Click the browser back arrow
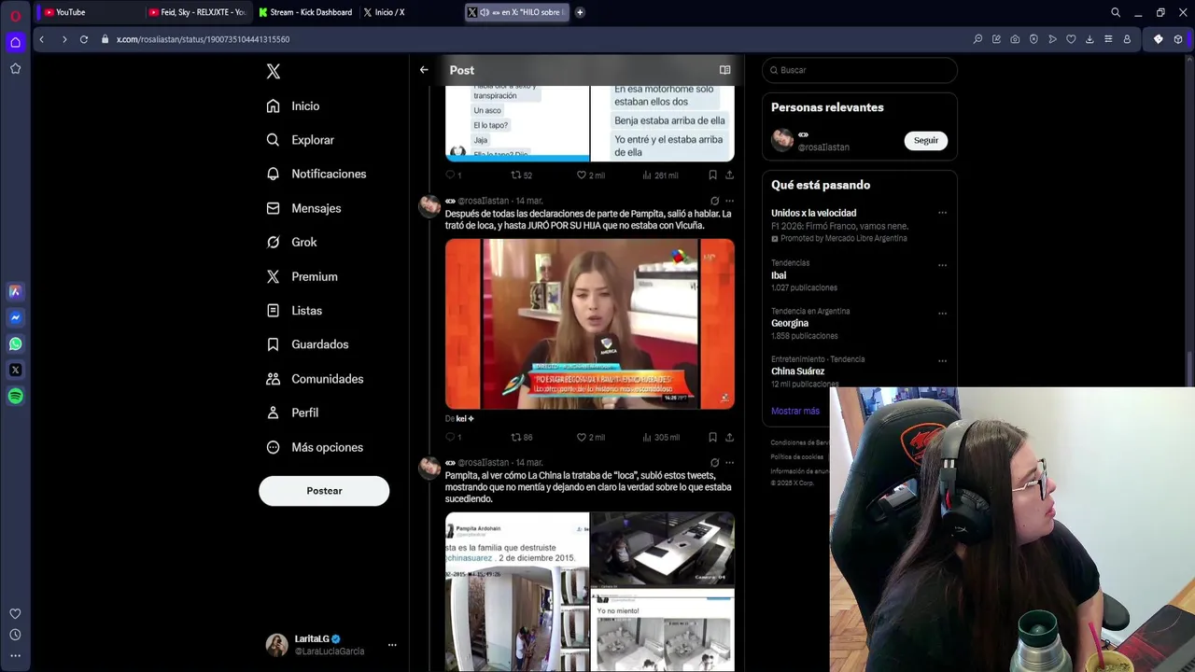 tap(42, 39)
